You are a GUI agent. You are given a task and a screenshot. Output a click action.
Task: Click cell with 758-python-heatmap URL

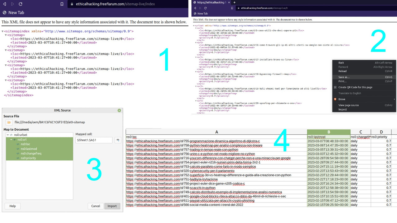[216, 145]
